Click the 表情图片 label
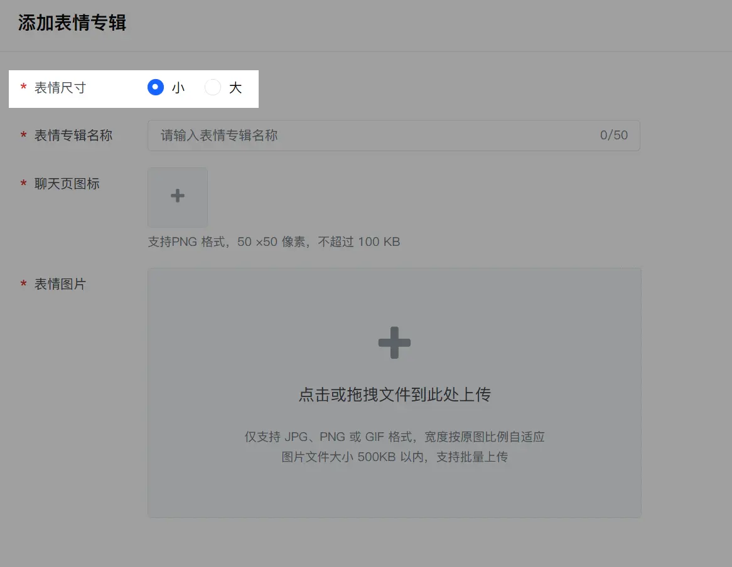The image size is (732, 567). [x=60, y=284]
